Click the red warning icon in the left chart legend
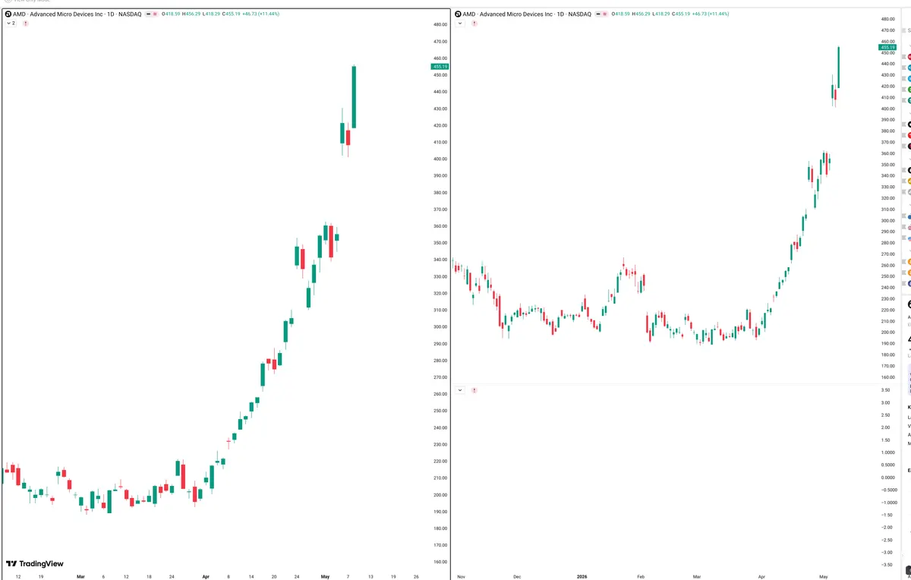Image resolution: width=911 pixels, height=580 pixels. point(26,24)
